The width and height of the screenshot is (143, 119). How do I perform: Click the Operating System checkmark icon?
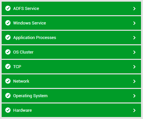[8, 96]
